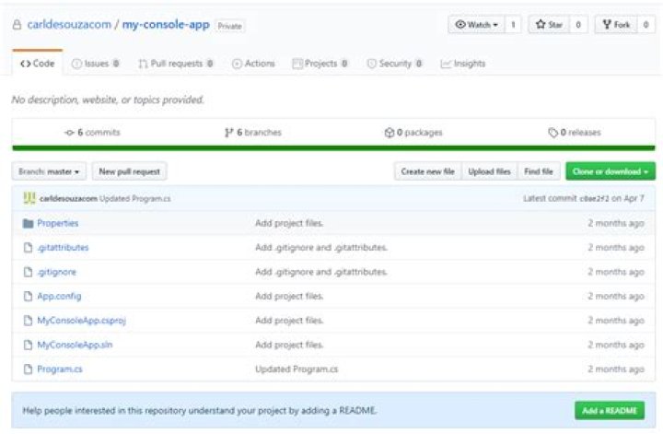Click the Private badge label
This screenshot has height=434, width=663.
click(229, 26)
